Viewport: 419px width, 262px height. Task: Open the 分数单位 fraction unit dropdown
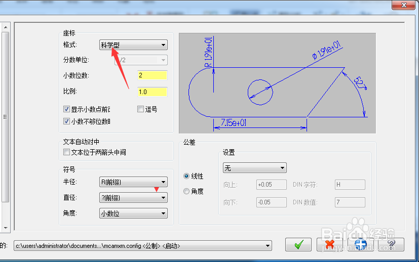coord(141,60)
